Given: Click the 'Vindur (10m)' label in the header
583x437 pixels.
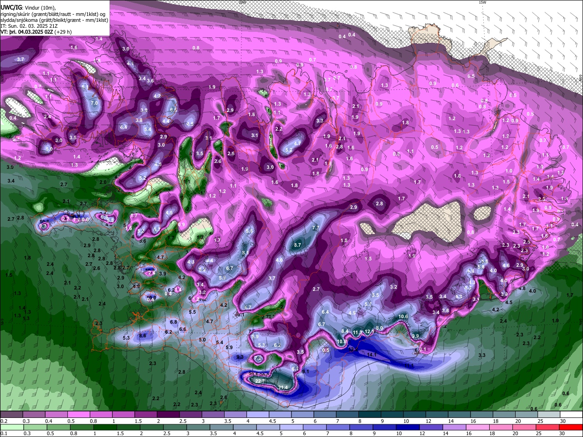Looking at the screenshot, I should tap(40, 7).
